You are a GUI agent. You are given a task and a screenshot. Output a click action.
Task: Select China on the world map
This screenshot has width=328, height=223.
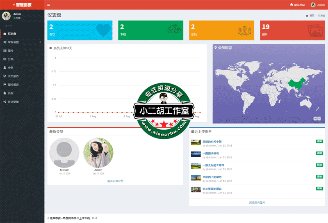point(296,83)
